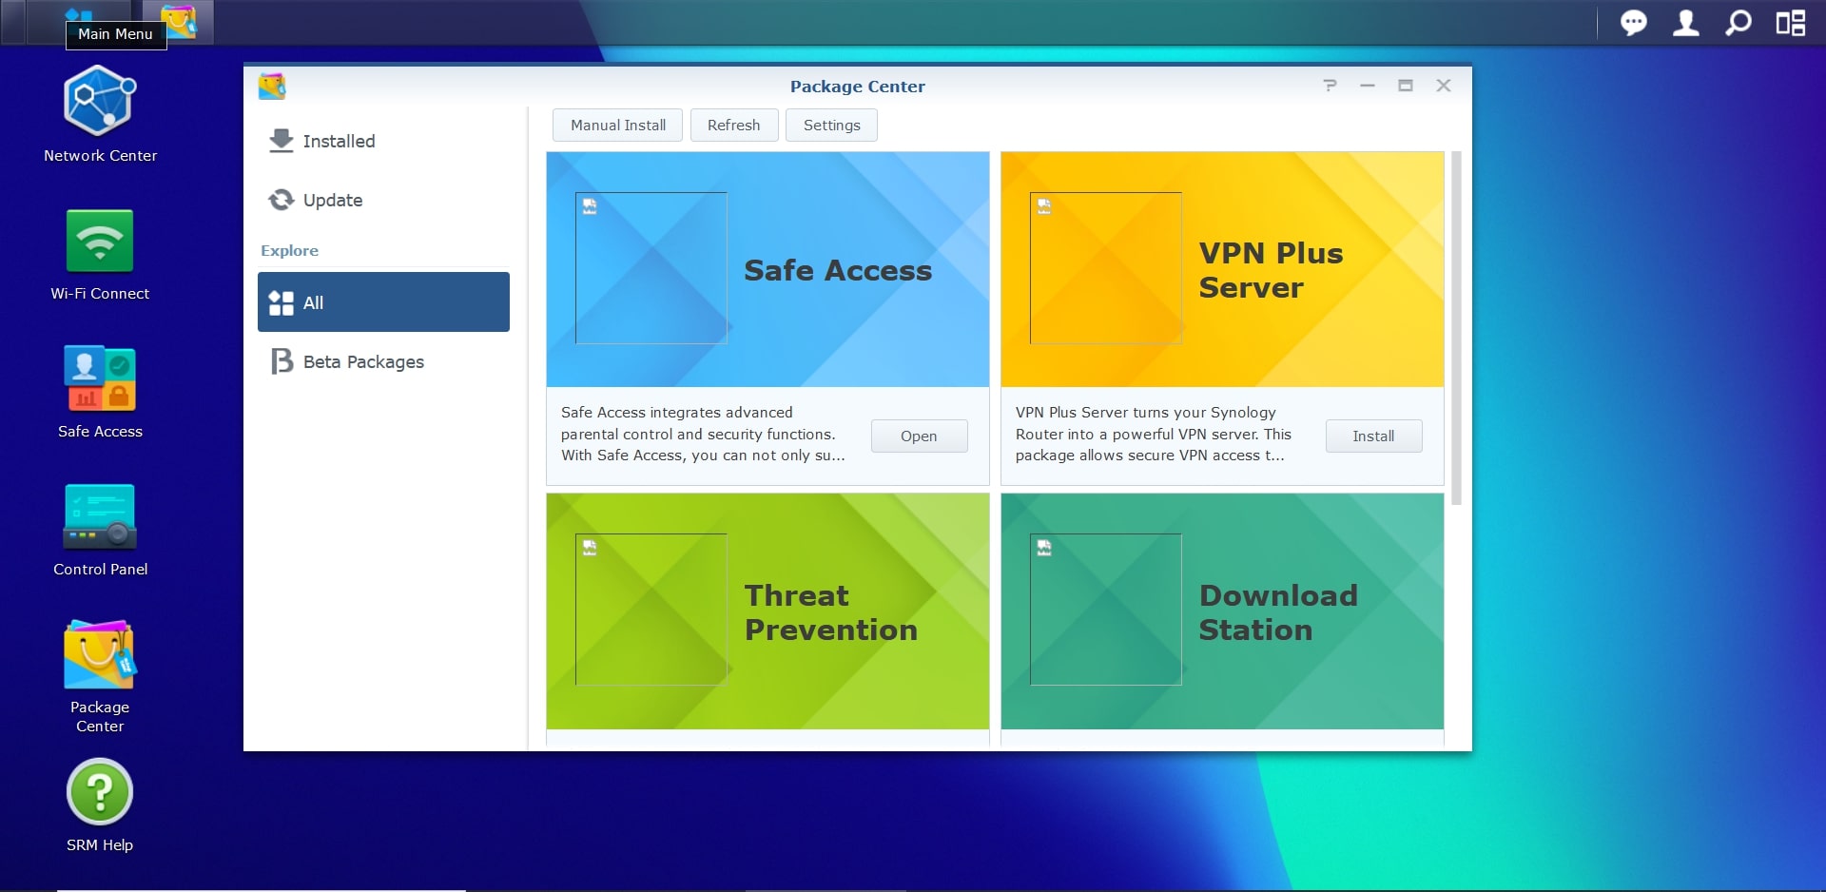Open VPN Plus Server package title
The image size is (1826, 892).
[1271, 270]
